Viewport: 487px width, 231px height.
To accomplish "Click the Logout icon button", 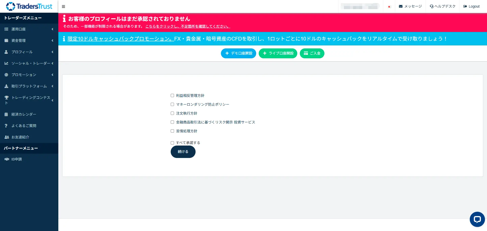I will pos(471,6).
